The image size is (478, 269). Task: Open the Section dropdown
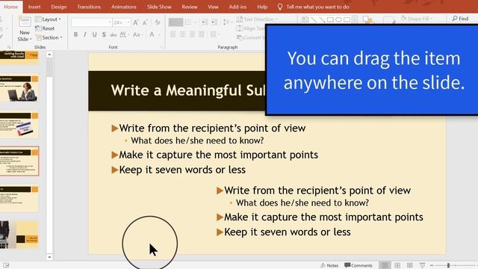49,37
